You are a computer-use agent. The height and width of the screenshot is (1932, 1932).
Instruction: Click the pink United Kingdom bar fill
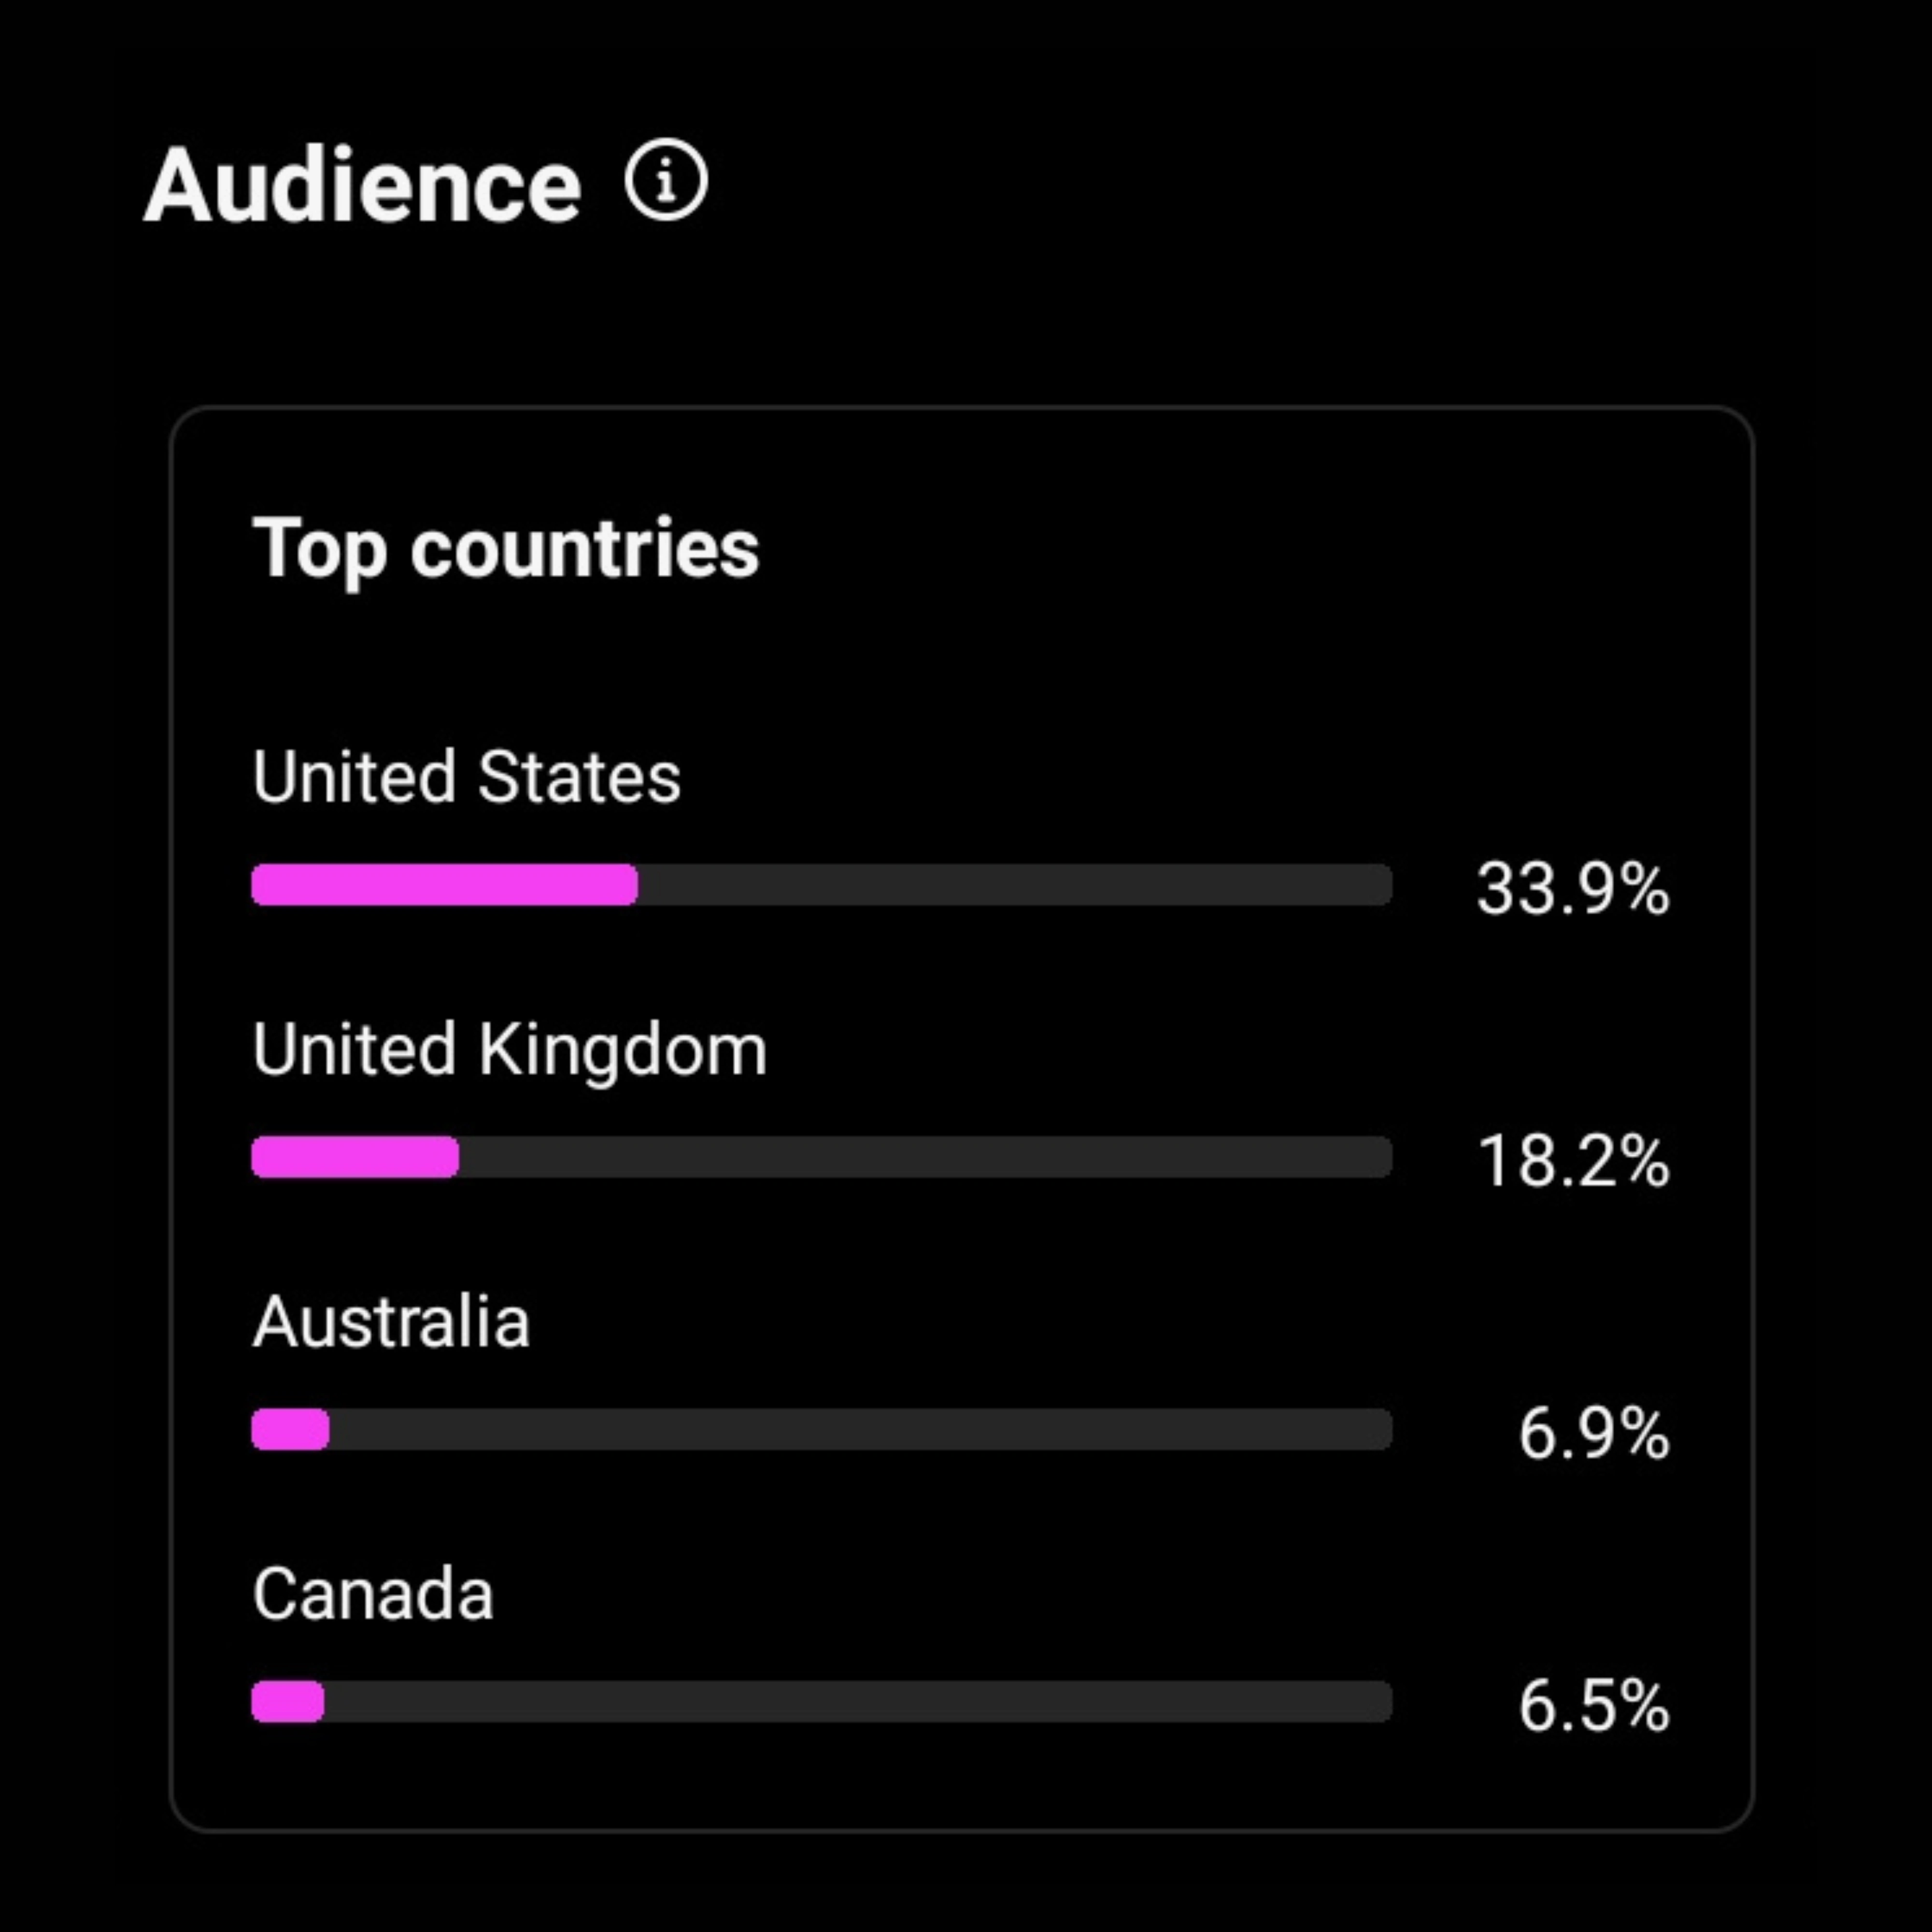[x=355, y=1157]
